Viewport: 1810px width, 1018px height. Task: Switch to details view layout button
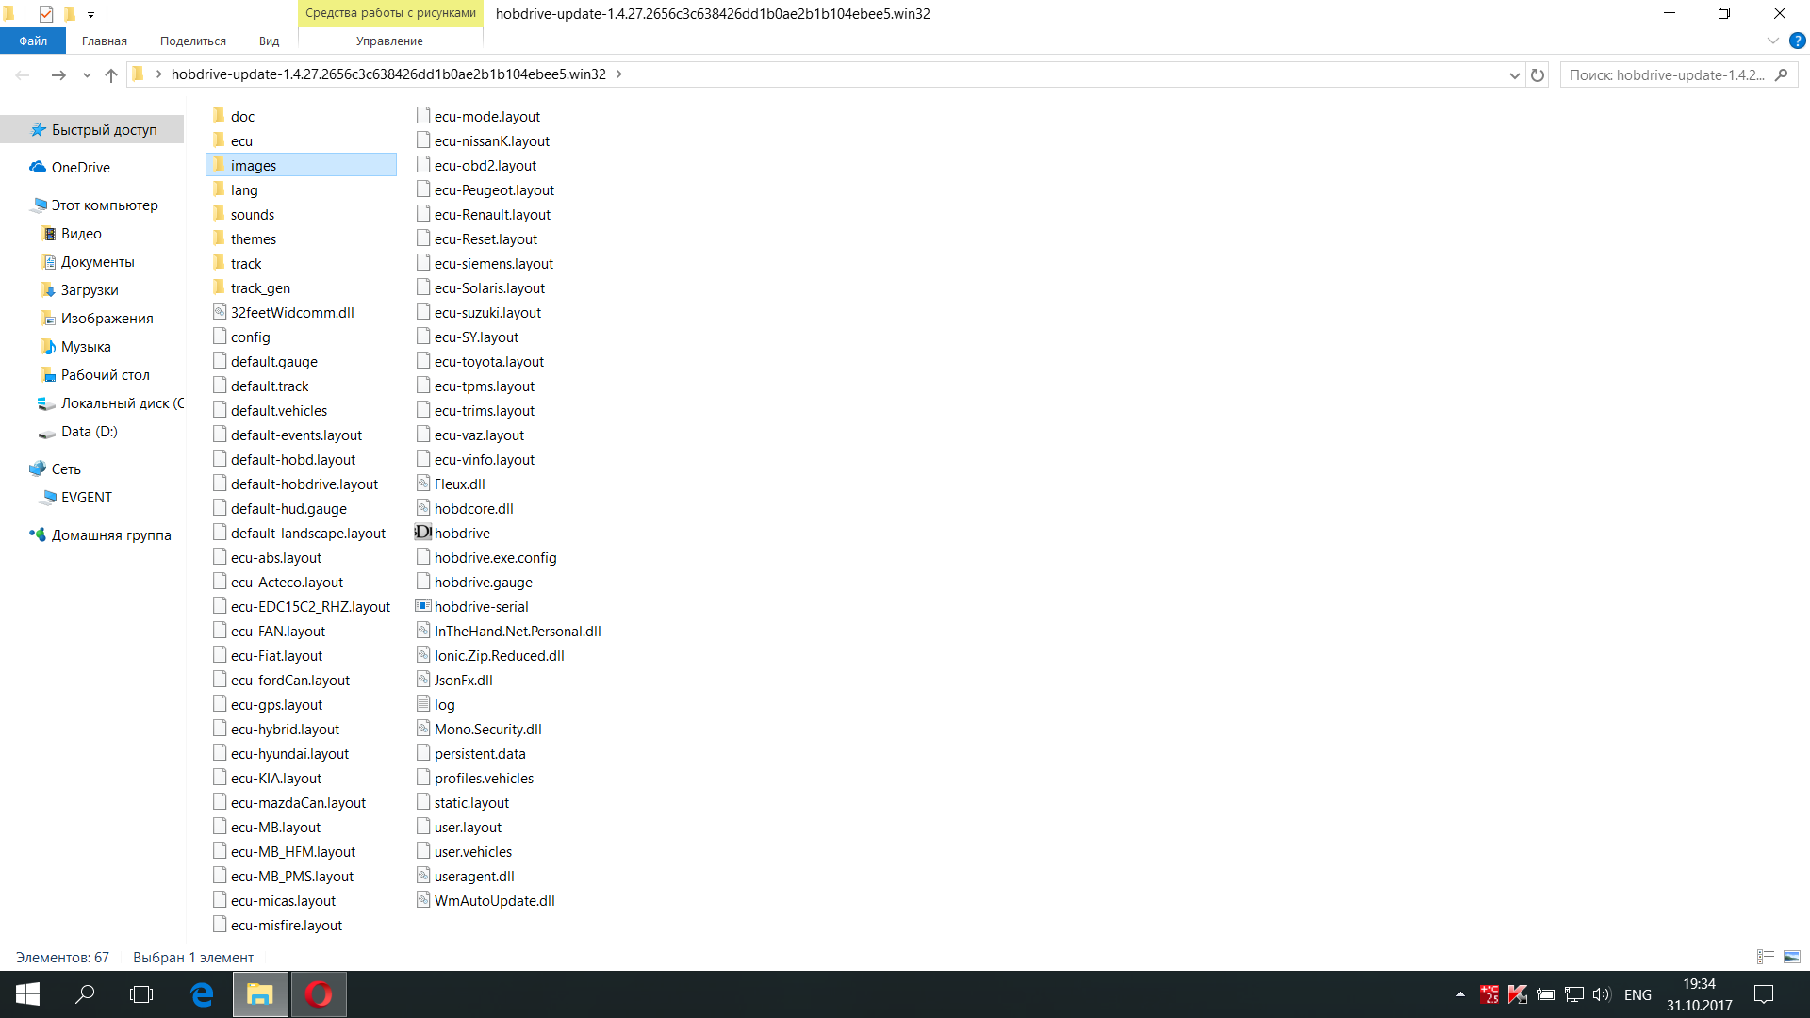point(1766,957)
